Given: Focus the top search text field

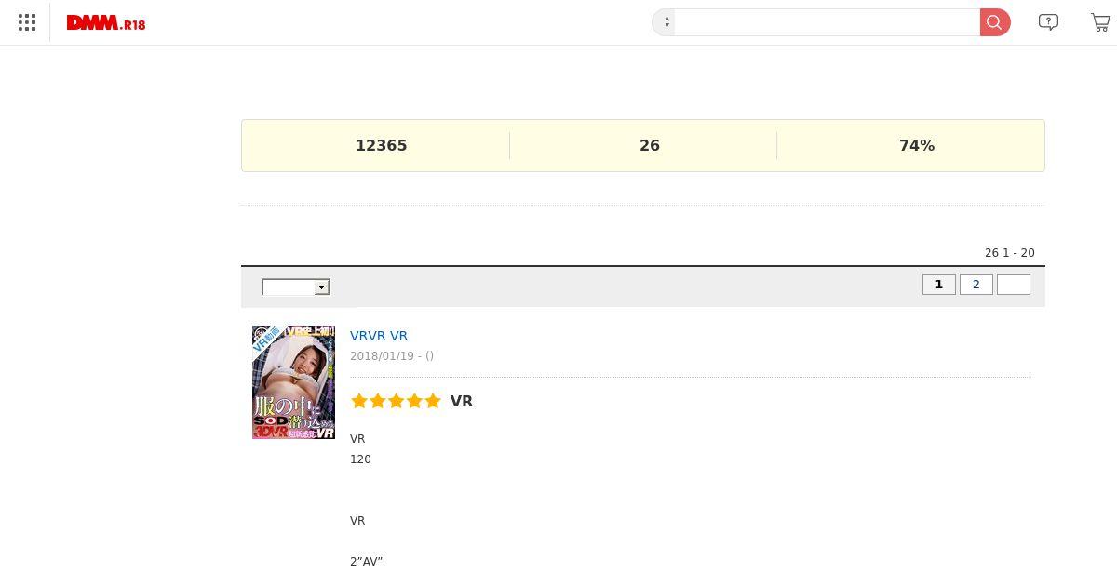Looking at the screenshot, I should [x=828, y=22].
